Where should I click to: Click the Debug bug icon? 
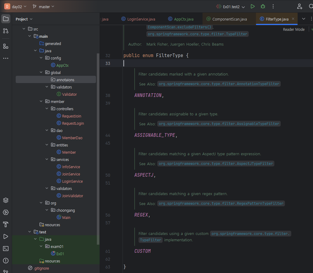click(263, 6)
